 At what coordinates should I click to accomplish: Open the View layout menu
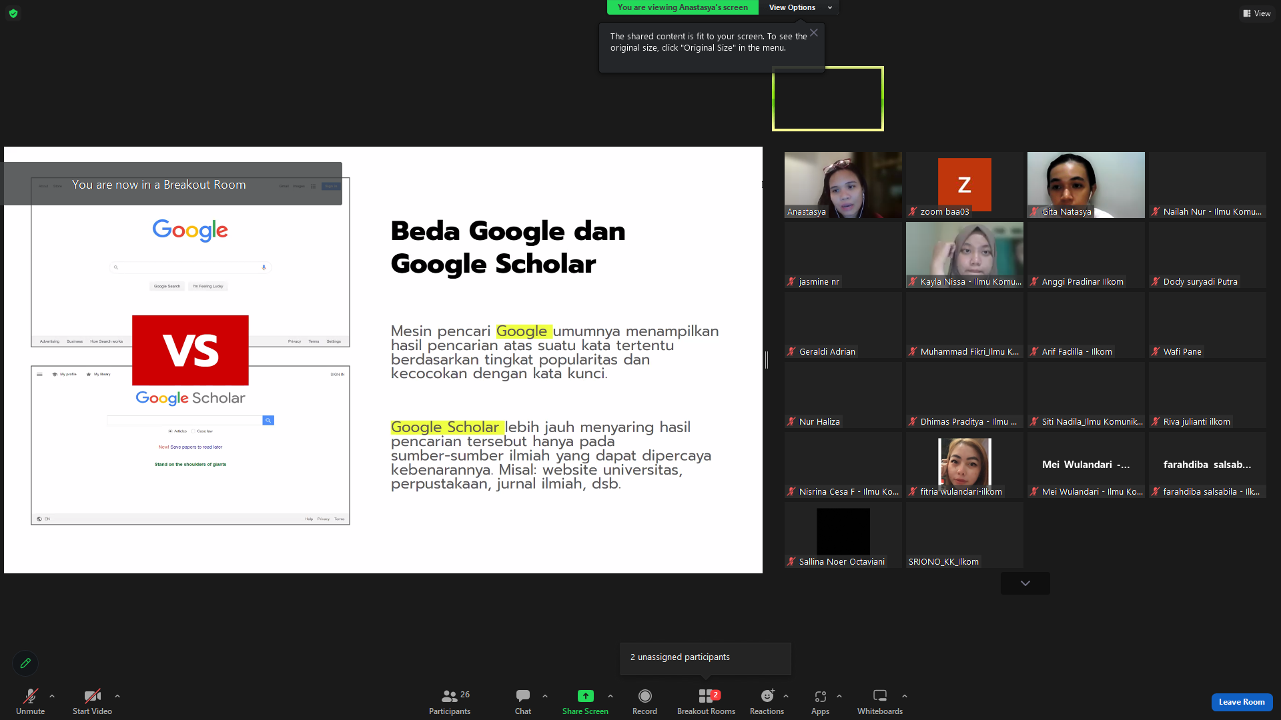tap(1257, 13)
